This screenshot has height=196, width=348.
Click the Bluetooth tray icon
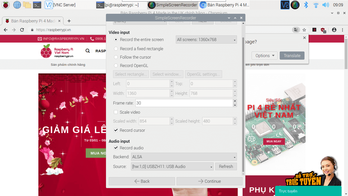coord(306,5)
